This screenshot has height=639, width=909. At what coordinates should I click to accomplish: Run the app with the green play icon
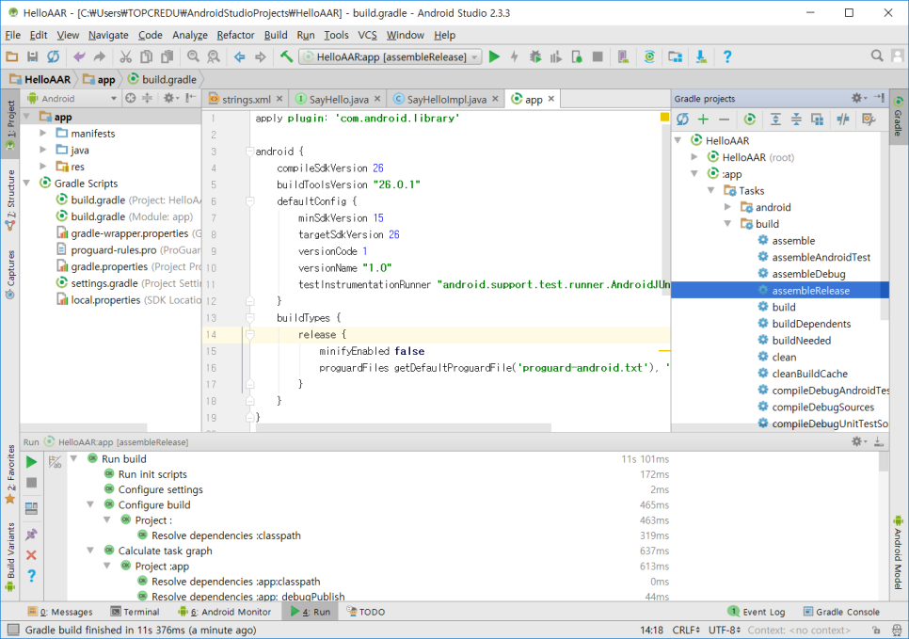(x=494, y=56)
